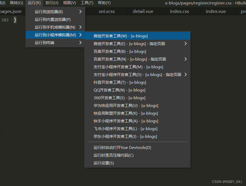Choose 百度开发者工具(B) - [u-blogs]
The width and height of the screenshot is (246, 186).
tap(120, 52)
